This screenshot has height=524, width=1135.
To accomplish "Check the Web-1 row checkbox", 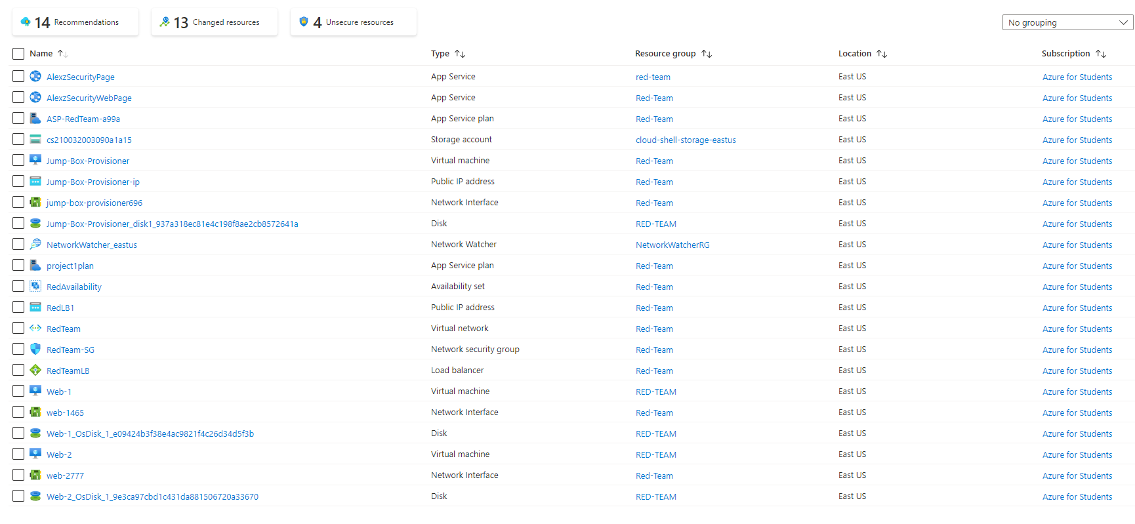I will (x=18, y=391).
